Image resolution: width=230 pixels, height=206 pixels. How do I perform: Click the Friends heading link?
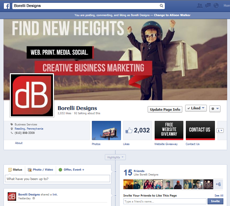(x=139, y=171)
